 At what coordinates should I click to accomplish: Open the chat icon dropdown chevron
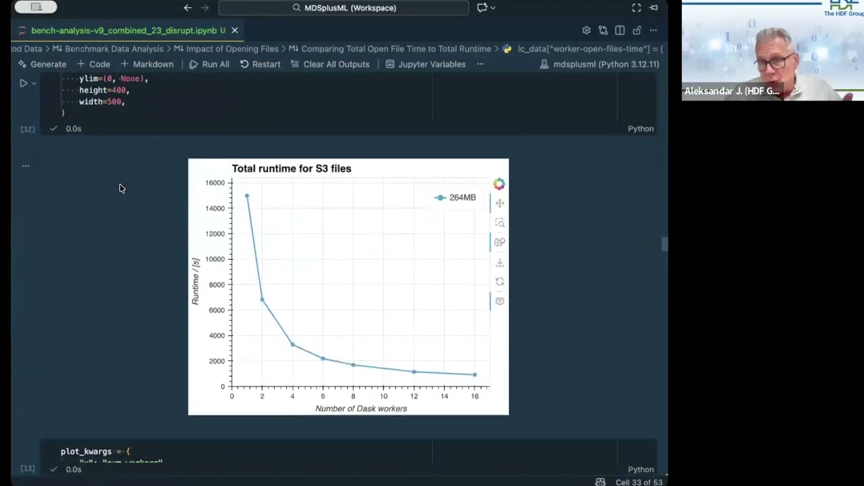pyautogui.click(x=493, y=7)
